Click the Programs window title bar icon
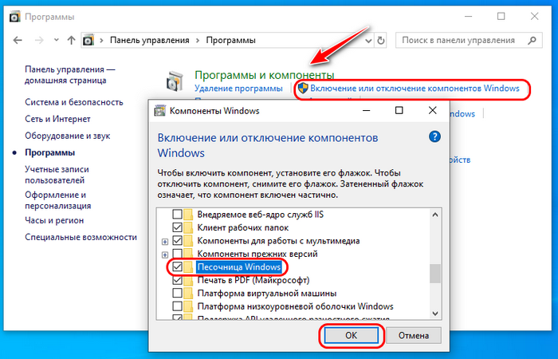The height and width of the screenshot is (359, 558). click(x=14, y=17)
